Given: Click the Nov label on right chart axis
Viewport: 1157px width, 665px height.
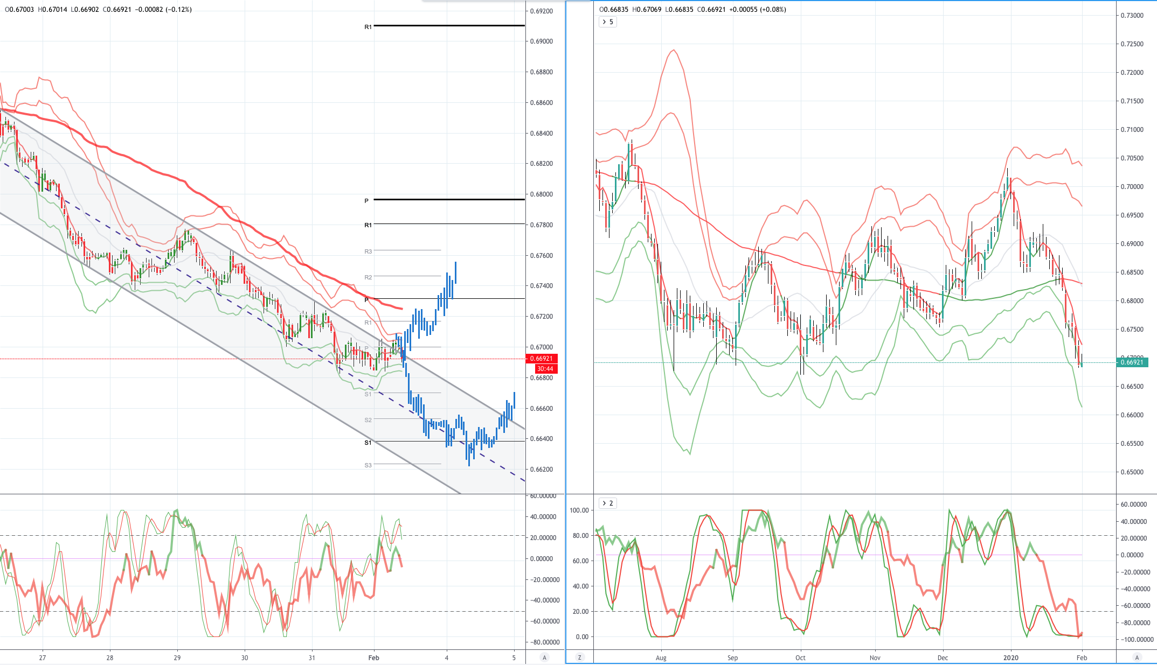Looking at the screenshot, I should click(x=875, y=657).
